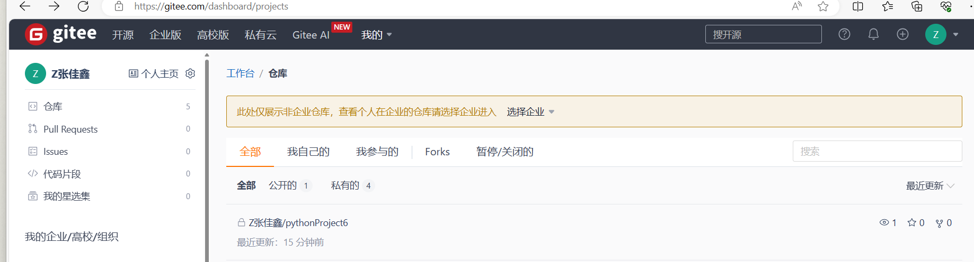Image resolution: width=974 pixels, height=262 pixels.
Task: Click the plus create-new icon
Action: click(902, 34)
